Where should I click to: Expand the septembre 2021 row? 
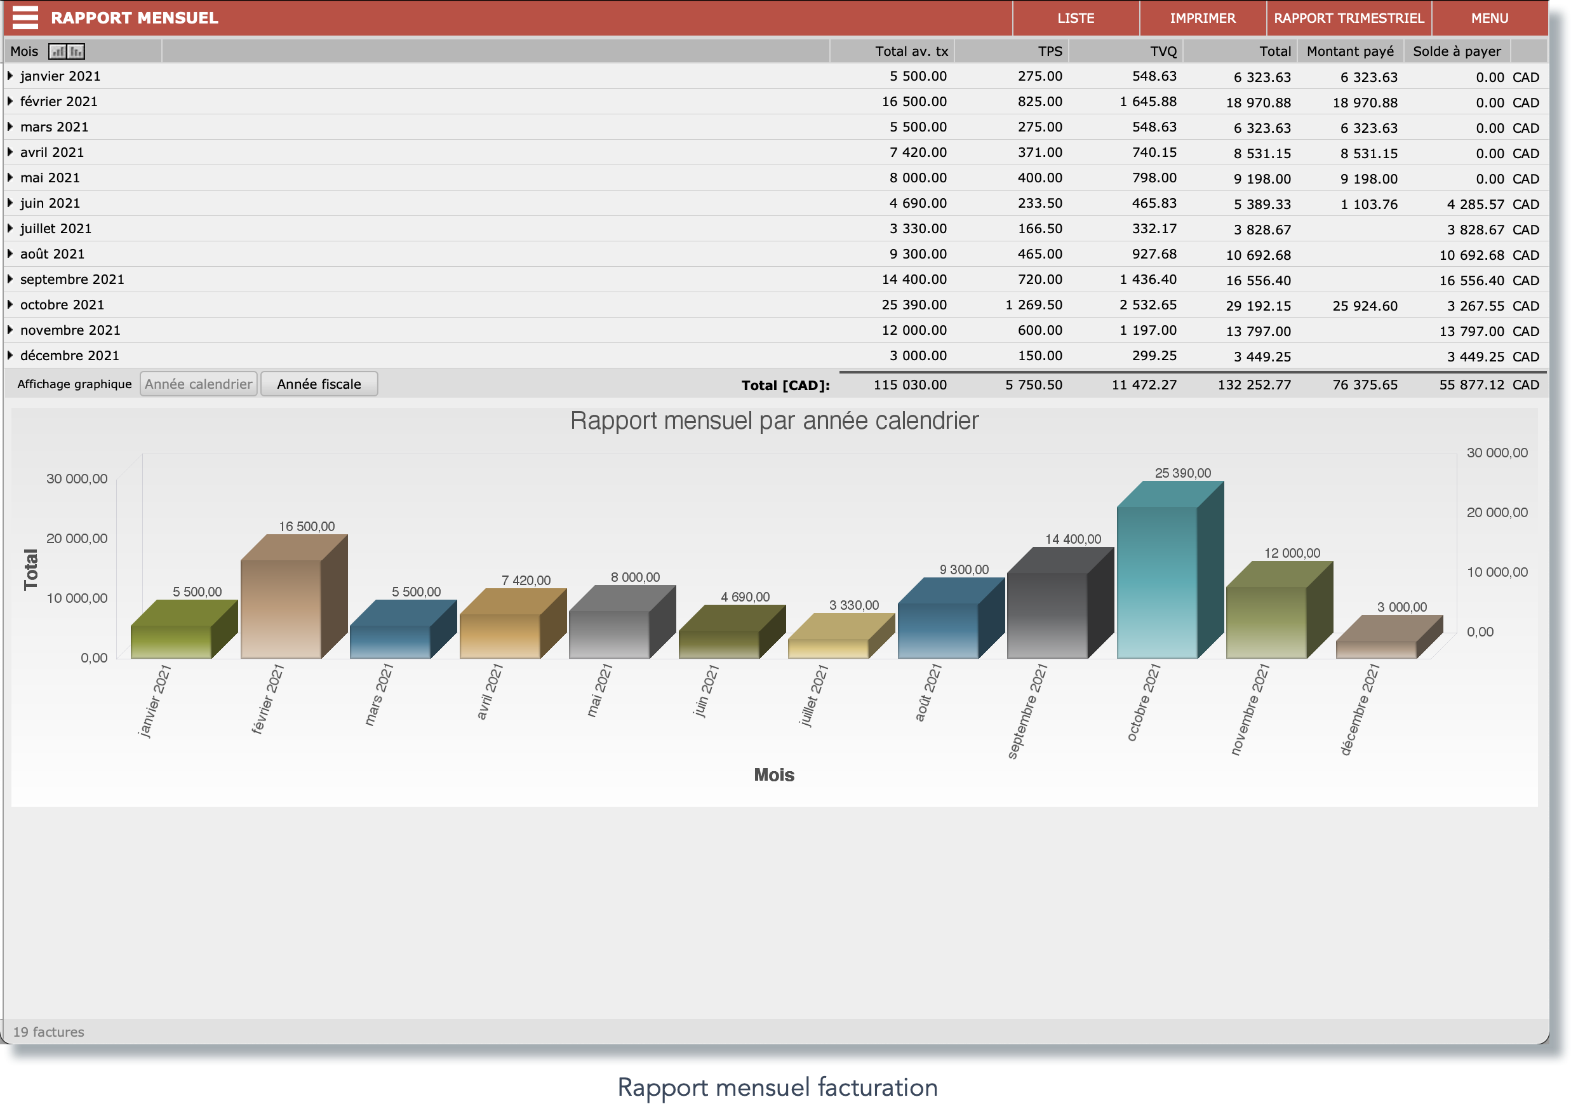click(10, 279)
